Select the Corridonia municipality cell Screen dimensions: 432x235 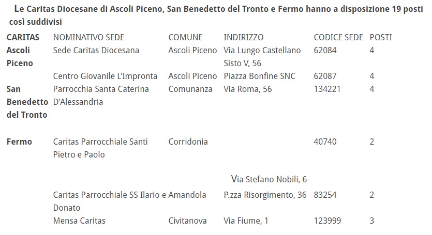(188, 142)
